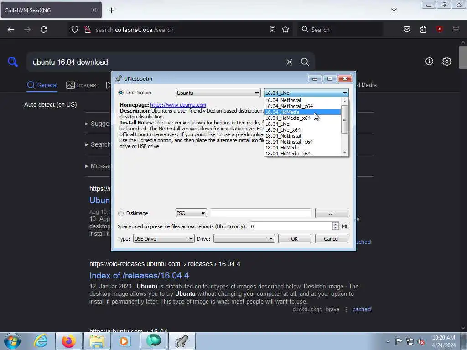Open cached link for releases result

tap(362, 309)
